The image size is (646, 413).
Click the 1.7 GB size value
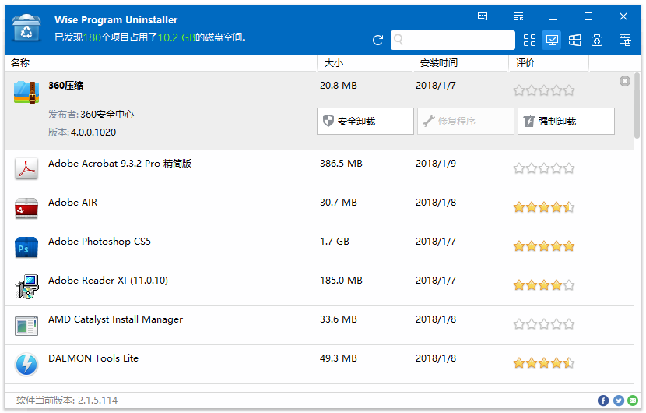point(335,242)
